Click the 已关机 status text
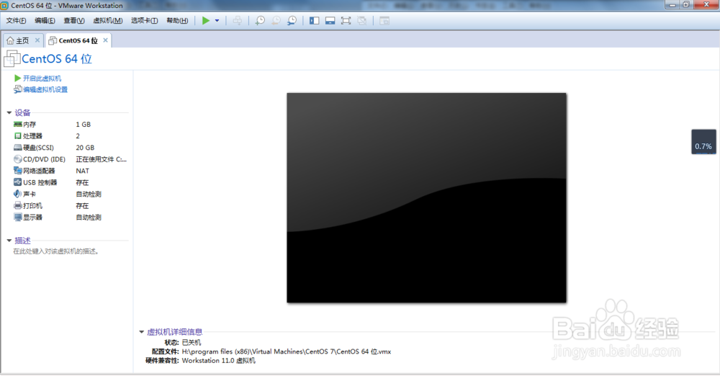 pos(192,342)
